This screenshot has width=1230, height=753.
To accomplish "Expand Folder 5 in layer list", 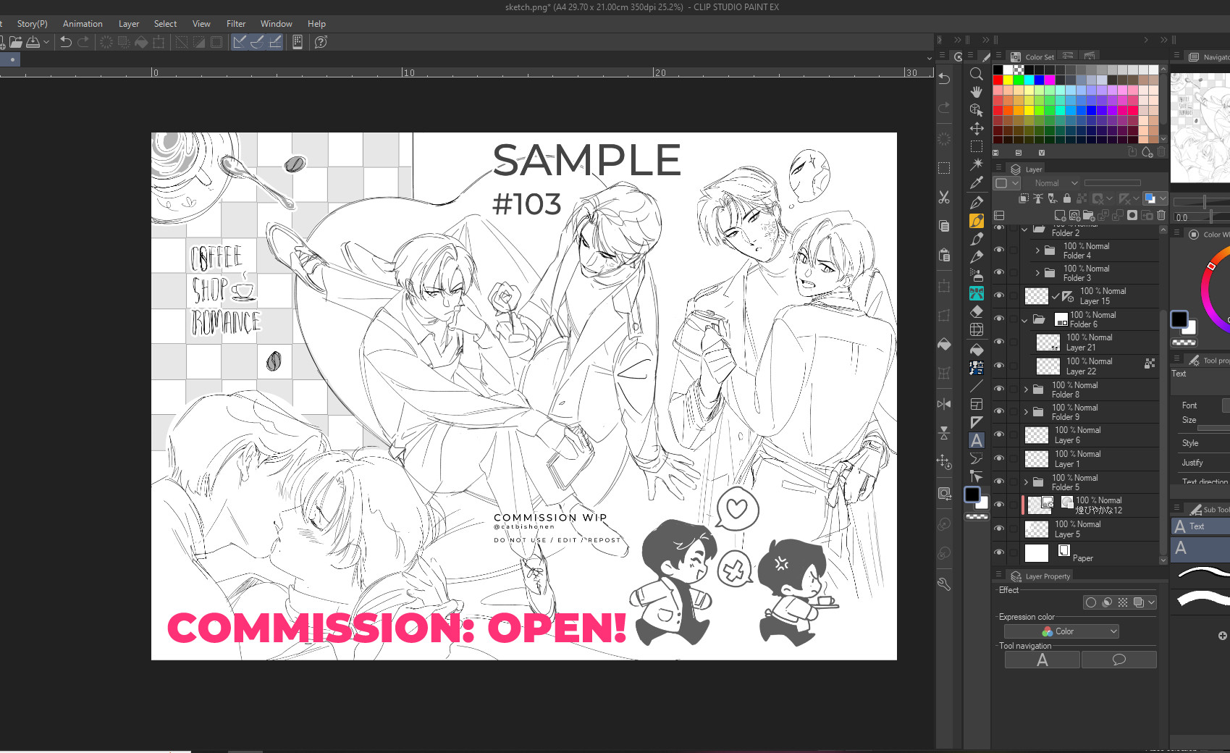I will click(1026, 482).
